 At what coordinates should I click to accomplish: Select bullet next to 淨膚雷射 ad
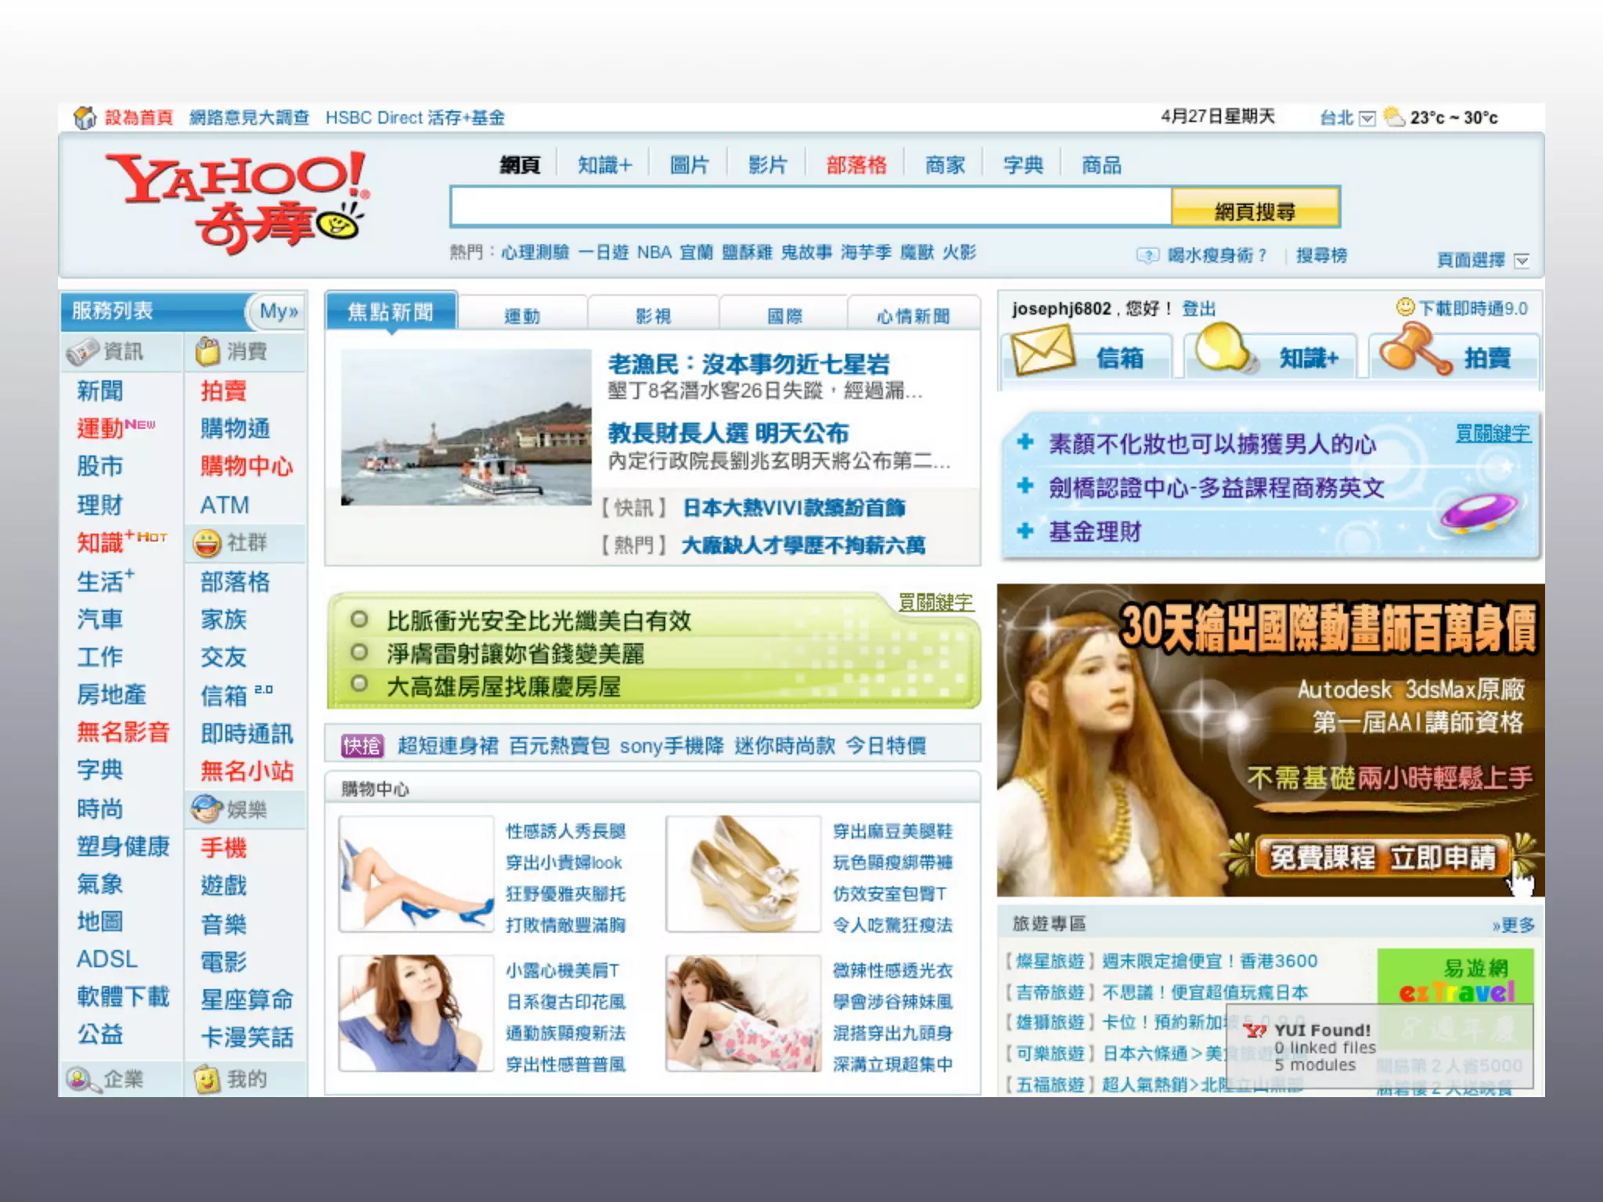(x=358, y=652)
